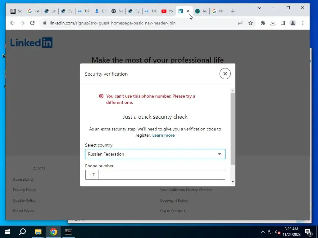Open the Accessibility footer link
Image resolution: width=318 pixels, height=238 pixels.
pos(23,179)
